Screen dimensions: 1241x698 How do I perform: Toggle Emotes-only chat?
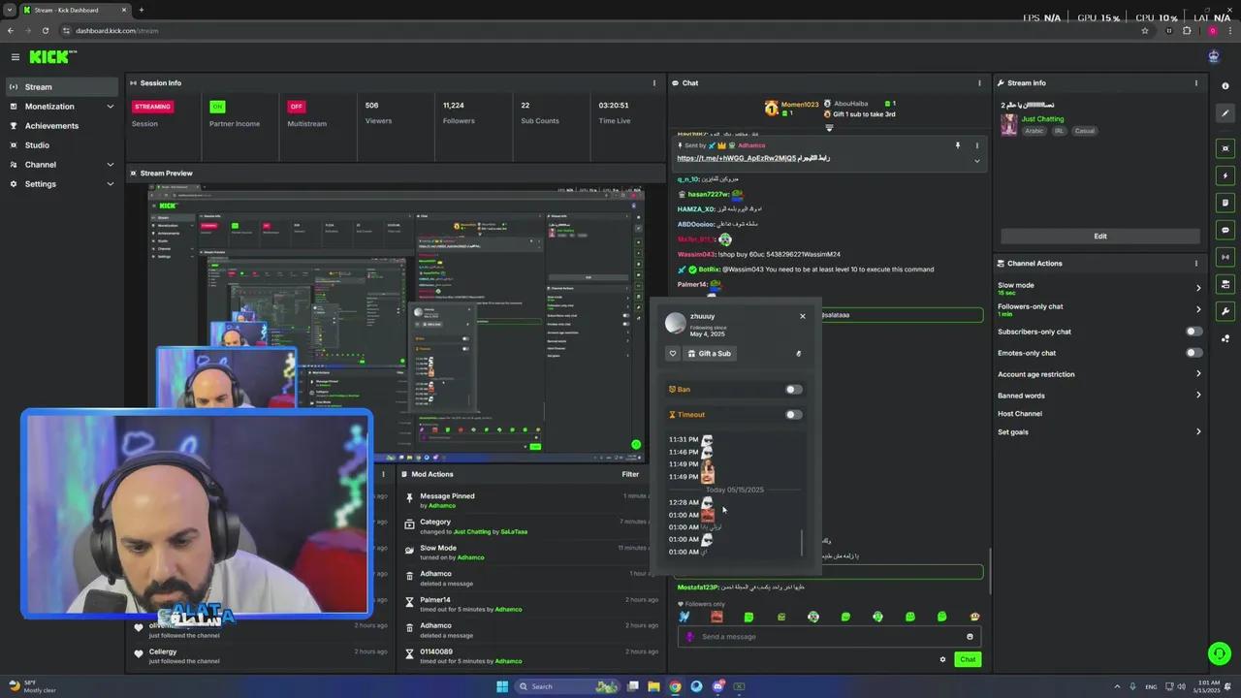[x=1194, y=353]
